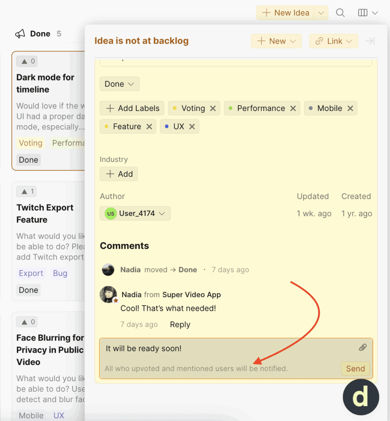The height and width of the screenshot is (421, 390).
Task: Remove the Performance label
Action: point(293,109)
